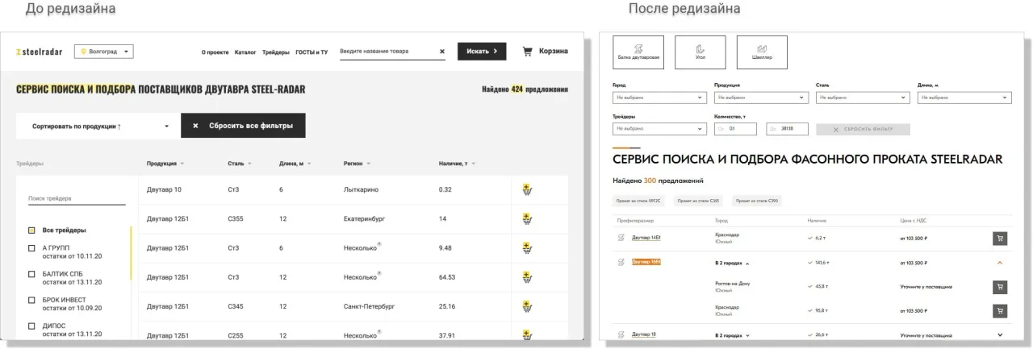Add Двутавр 14Б1 Краснодар offer to cart
This screenshot has width=1033, height=349.
1000,239
